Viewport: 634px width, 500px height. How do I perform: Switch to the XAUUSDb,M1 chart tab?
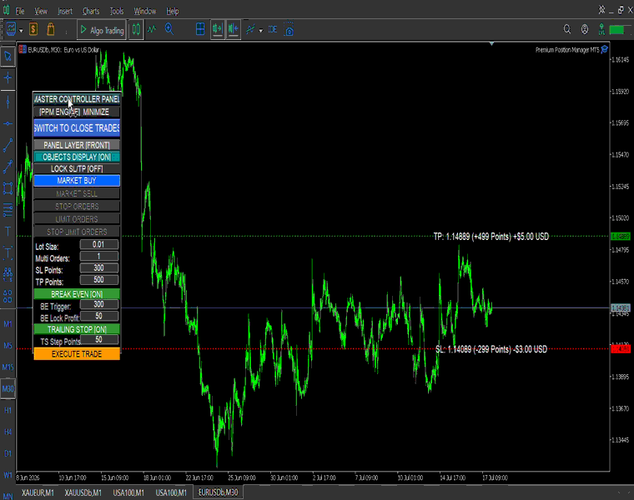tap(83, 492)
